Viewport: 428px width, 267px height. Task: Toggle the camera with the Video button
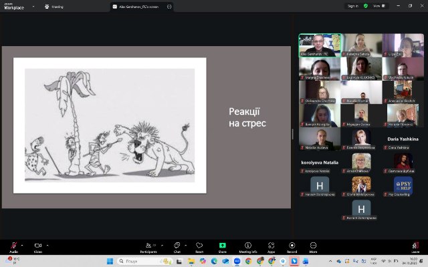pos(37,246)
